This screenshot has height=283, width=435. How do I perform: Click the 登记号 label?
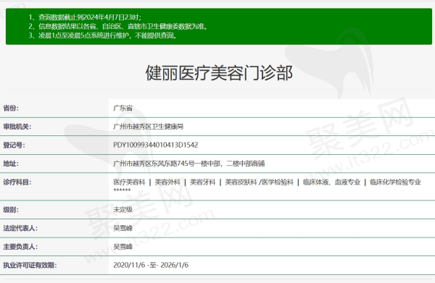coord(14,145)
